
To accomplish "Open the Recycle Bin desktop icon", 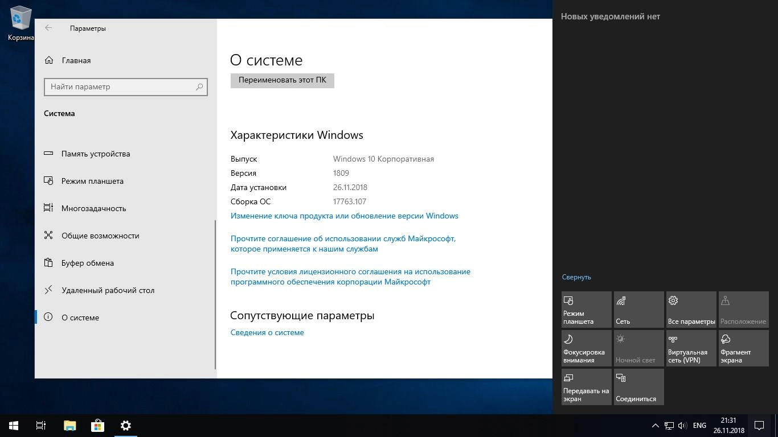I will [x=21, y=23].
